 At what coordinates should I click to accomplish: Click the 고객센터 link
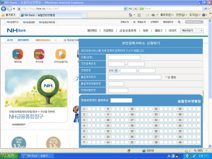pos(154,22)
